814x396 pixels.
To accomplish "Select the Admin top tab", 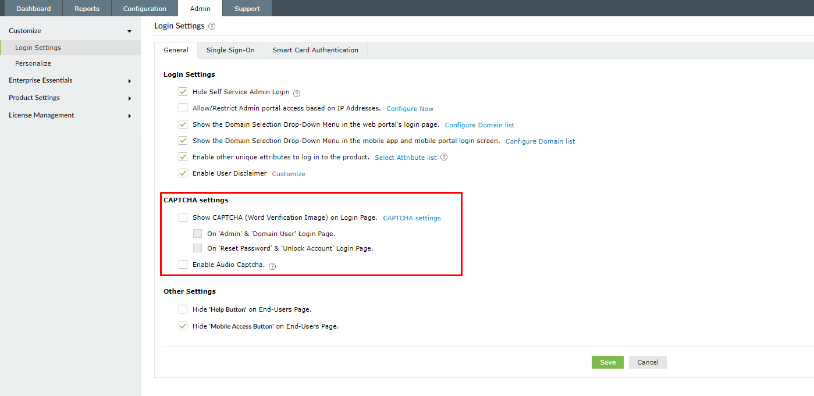I will pos(200,8).
